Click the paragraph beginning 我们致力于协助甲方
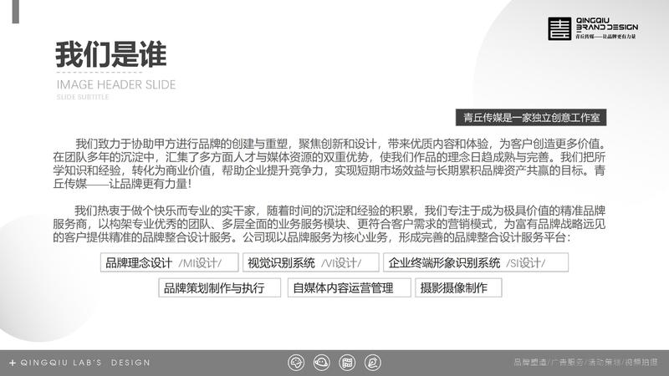Screen dimensions: 669x376 pos(329,164)
